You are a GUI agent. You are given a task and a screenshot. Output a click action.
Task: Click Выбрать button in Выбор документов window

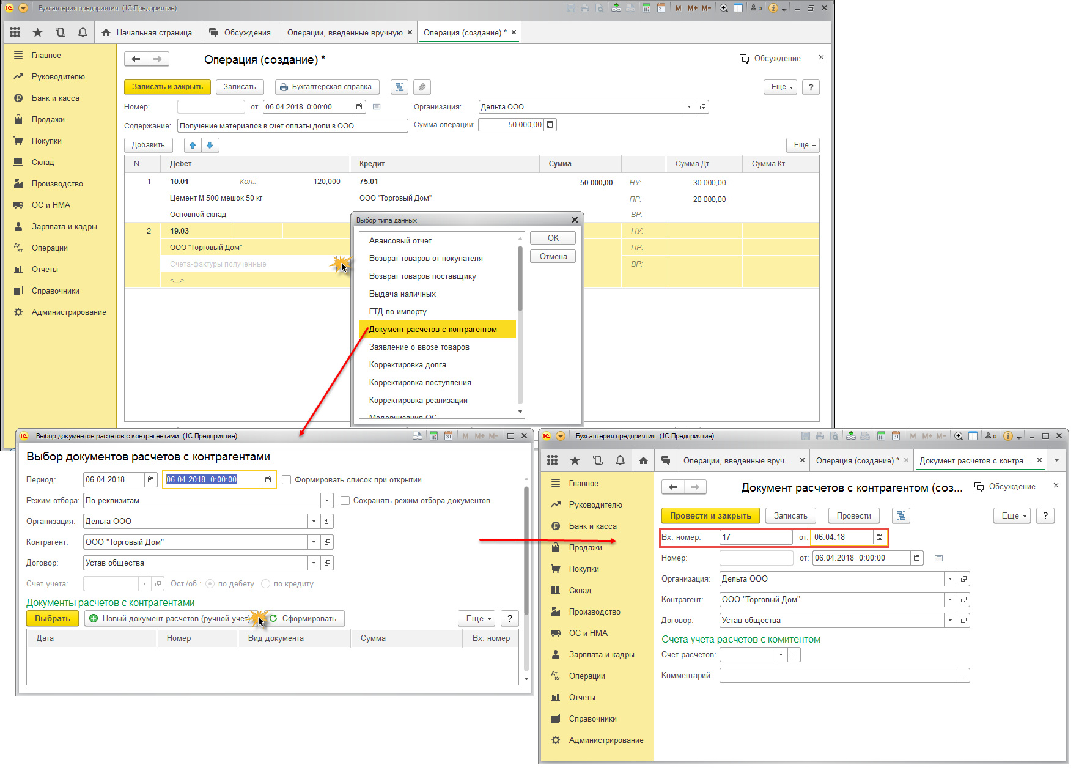53,618
